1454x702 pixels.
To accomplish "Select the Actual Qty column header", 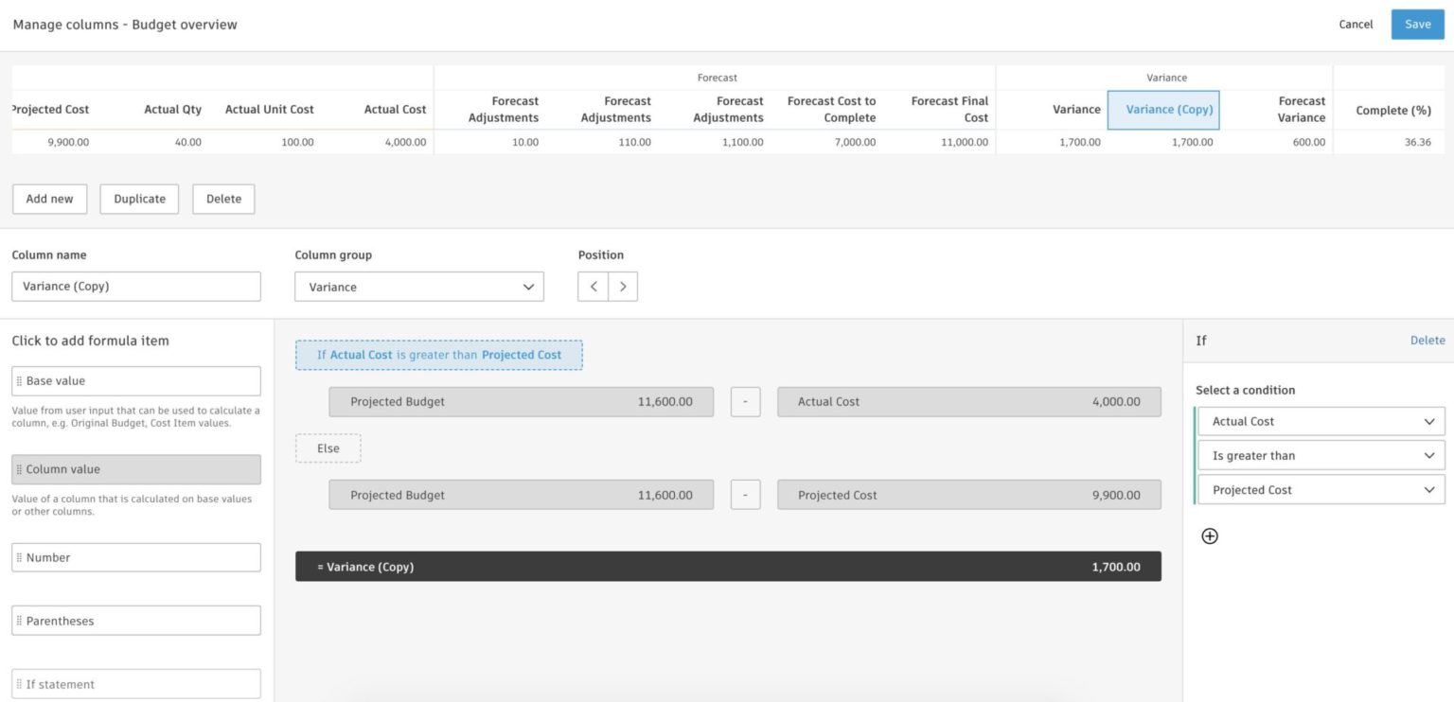I will point(172,110).
